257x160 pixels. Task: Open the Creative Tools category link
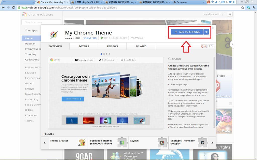pyautogui.click(x=90, y=38)
